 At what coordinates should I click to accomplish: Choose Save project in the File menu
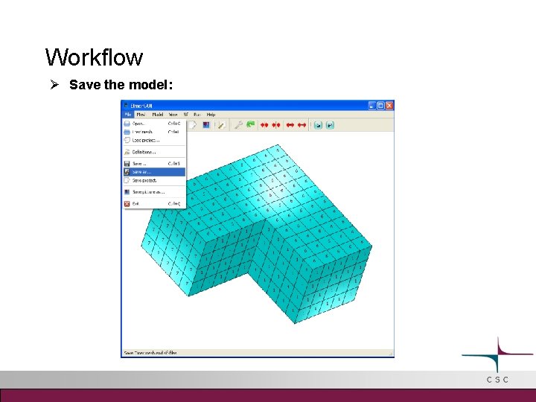coord(154,180)
